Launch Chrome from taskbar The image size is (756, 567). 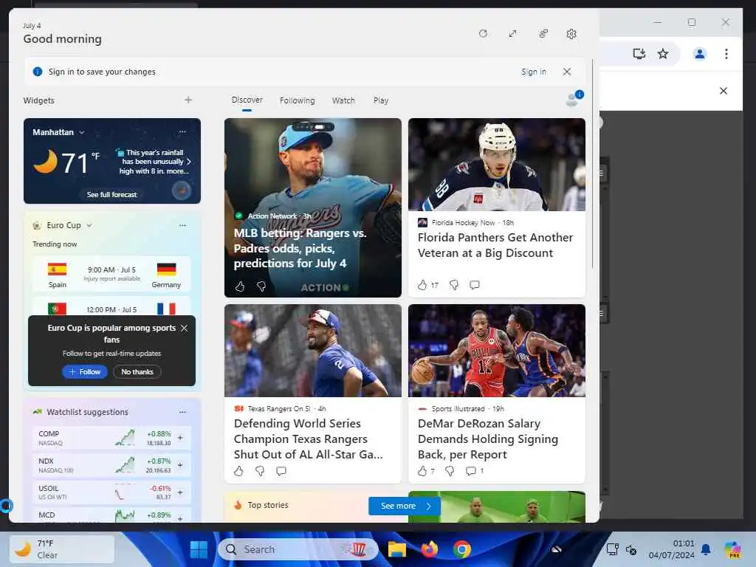click(462, 549)
